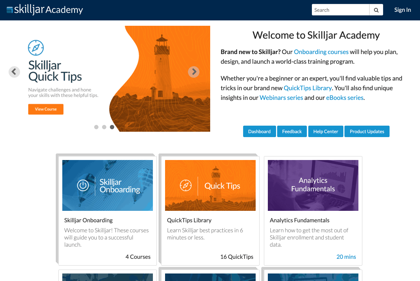Select the second carousel dot indicator

point(104,127)
